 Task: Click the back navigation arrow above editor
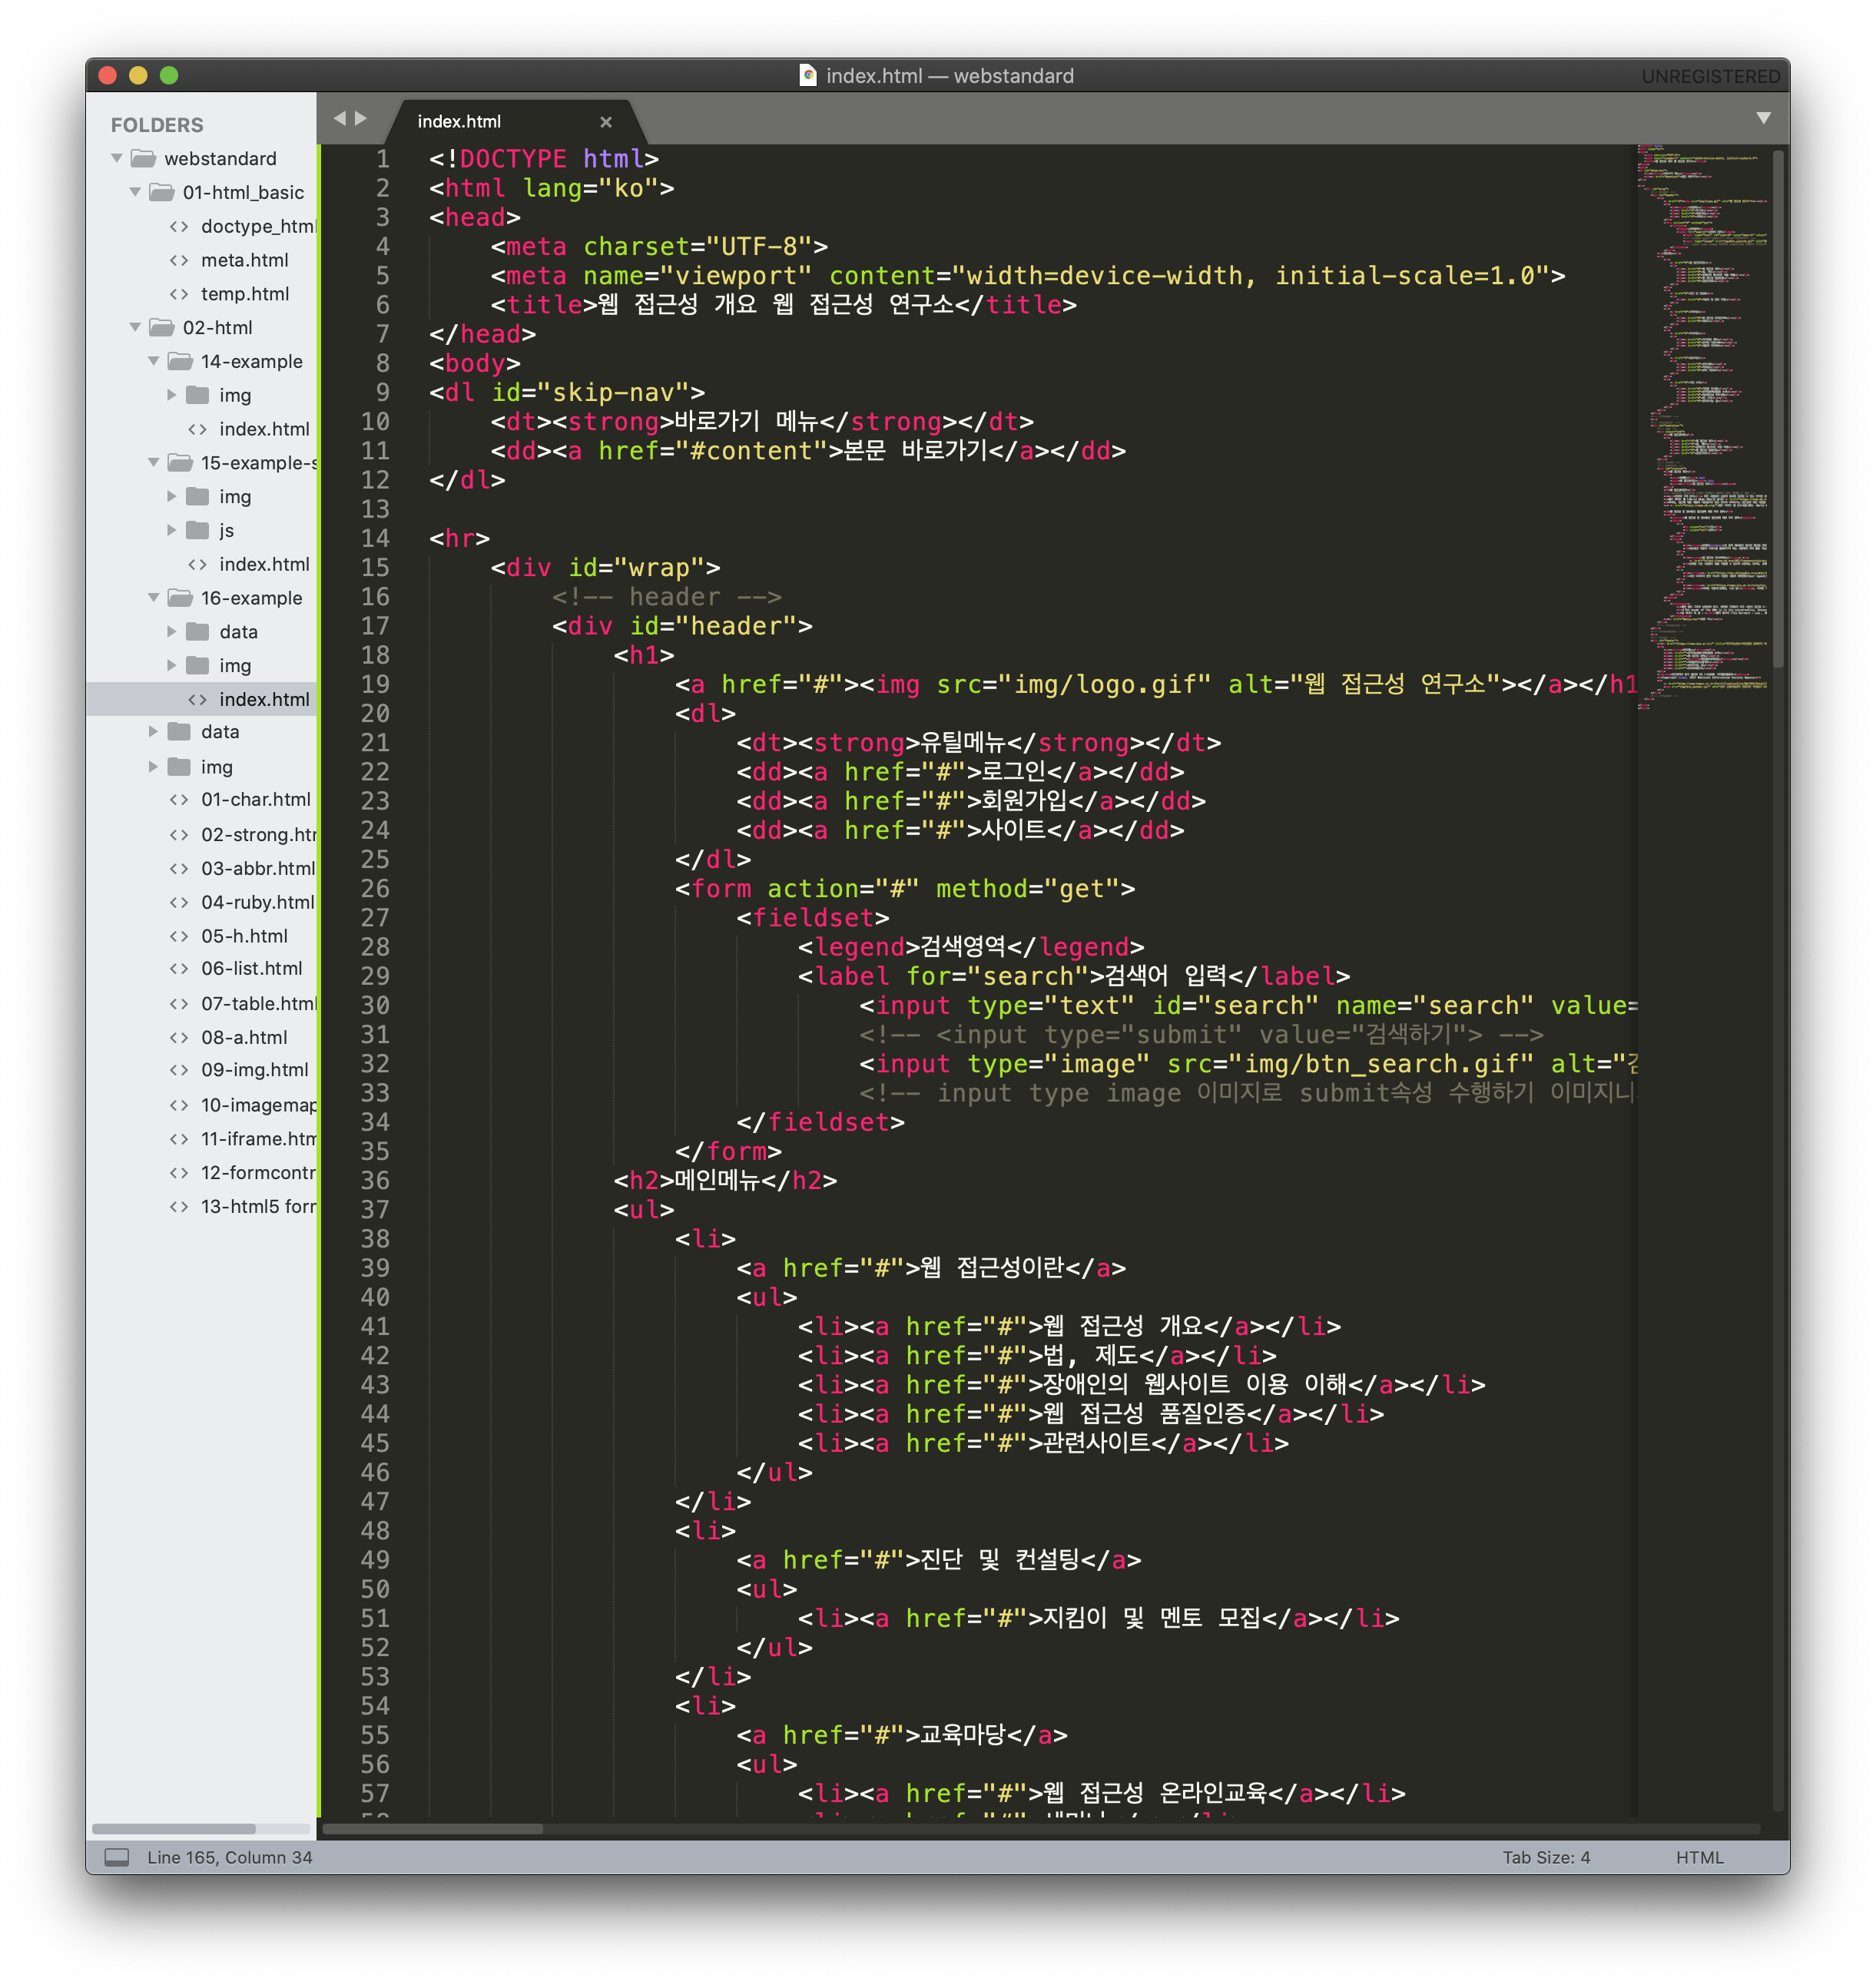(339, 118)
